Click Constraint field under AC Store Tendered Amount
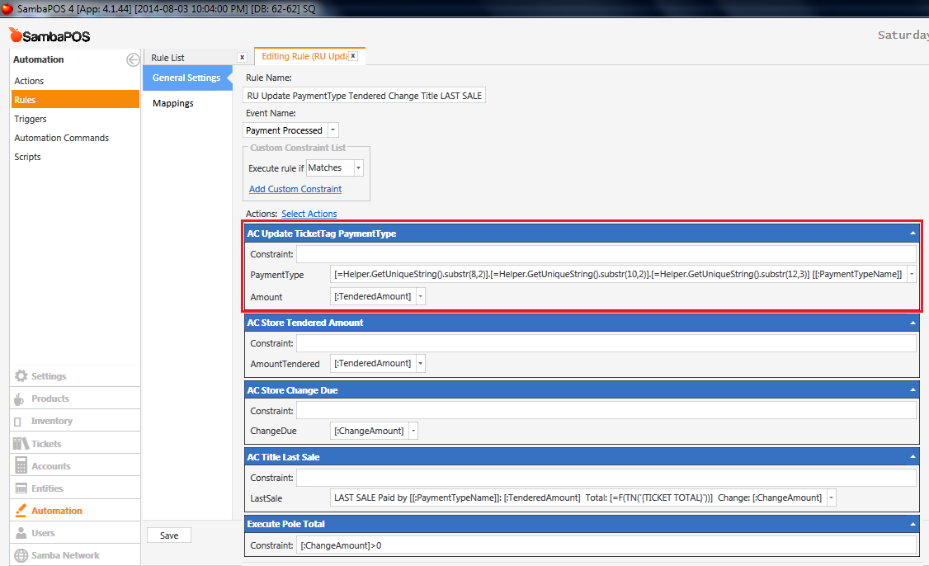 (606, 343)
